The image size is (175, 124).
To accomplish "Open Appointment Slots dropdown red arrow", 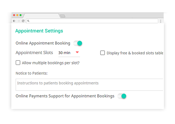I will coord(77,52).
